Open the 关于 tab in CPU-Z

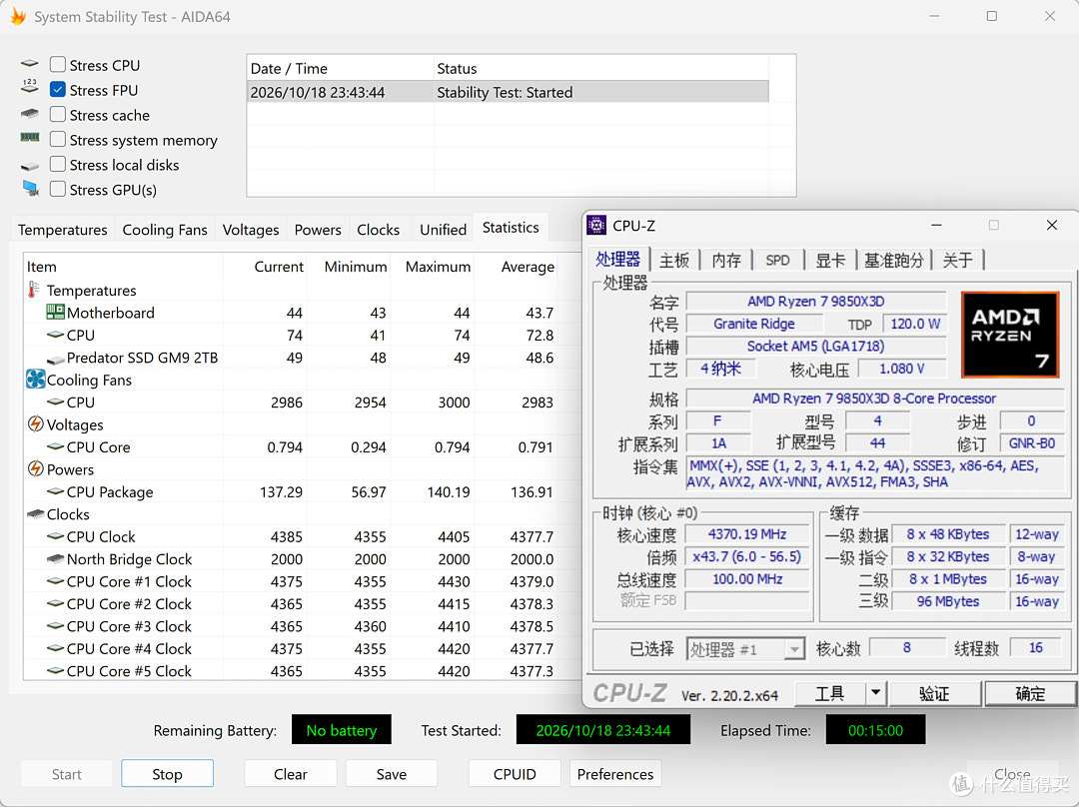(x=958, y=260)
